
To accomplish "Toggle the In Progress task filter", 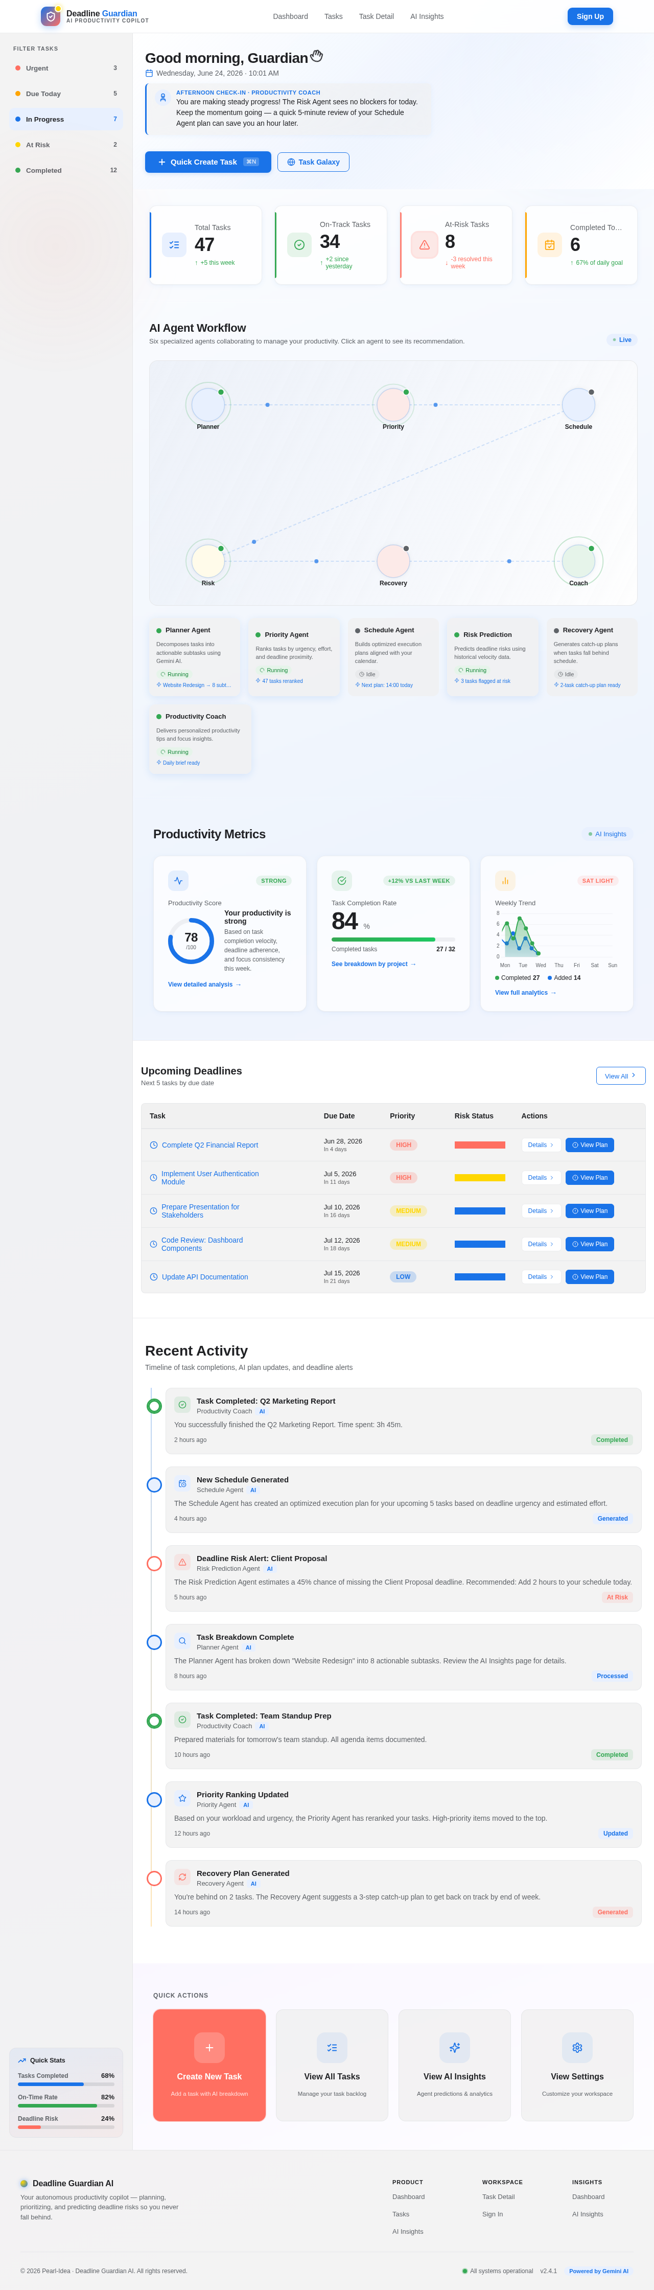I will click(x=66, y=119).
